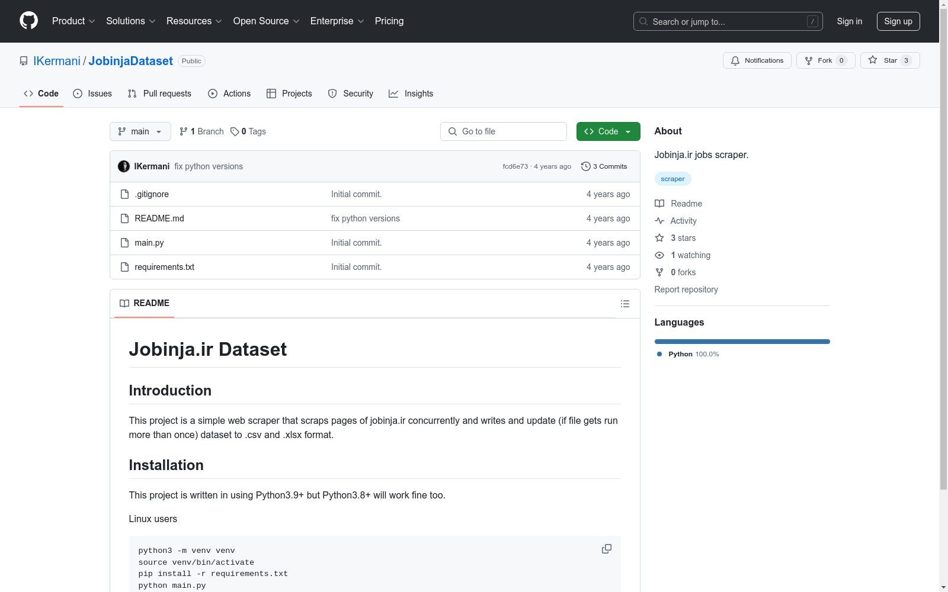
Task: Click the Sign up button
Action: point(898,21)
